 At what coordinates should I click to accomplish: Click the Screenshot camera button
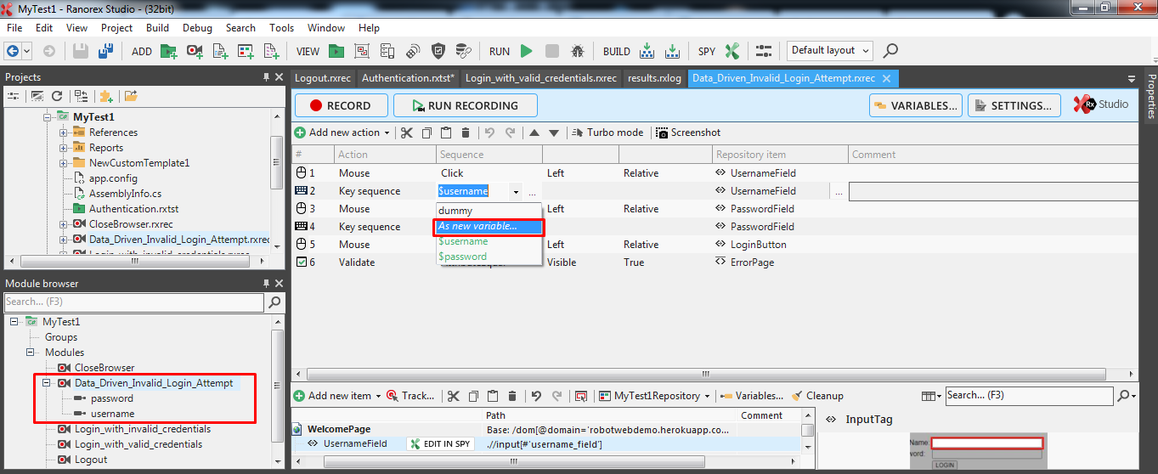coord(688,133)
